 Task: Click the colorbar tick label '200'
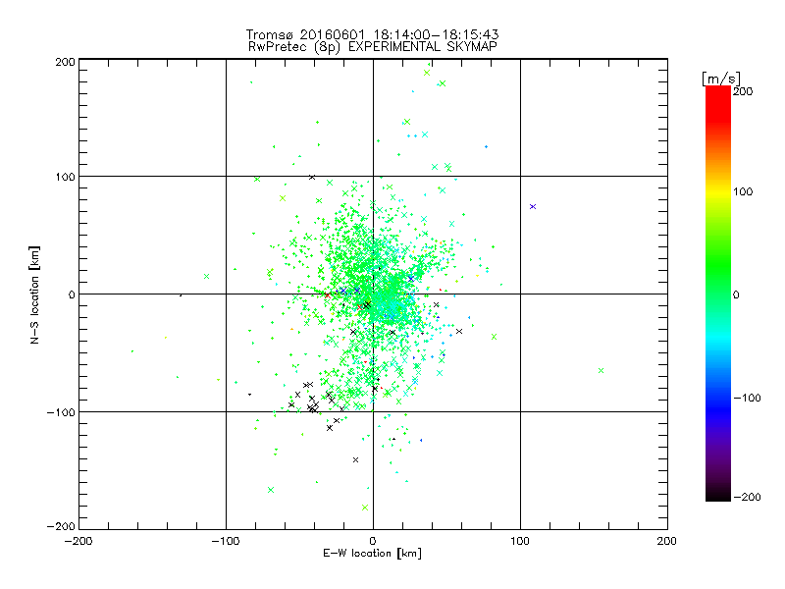[x=743, y=91]
